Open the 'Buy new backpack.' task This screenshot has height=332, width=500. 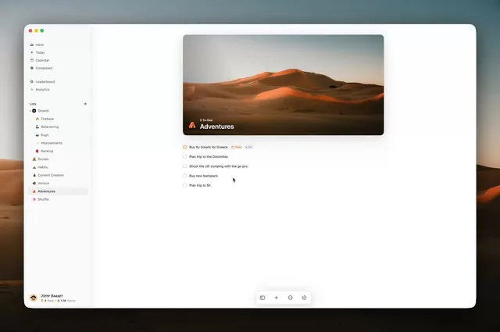(204, 176)
